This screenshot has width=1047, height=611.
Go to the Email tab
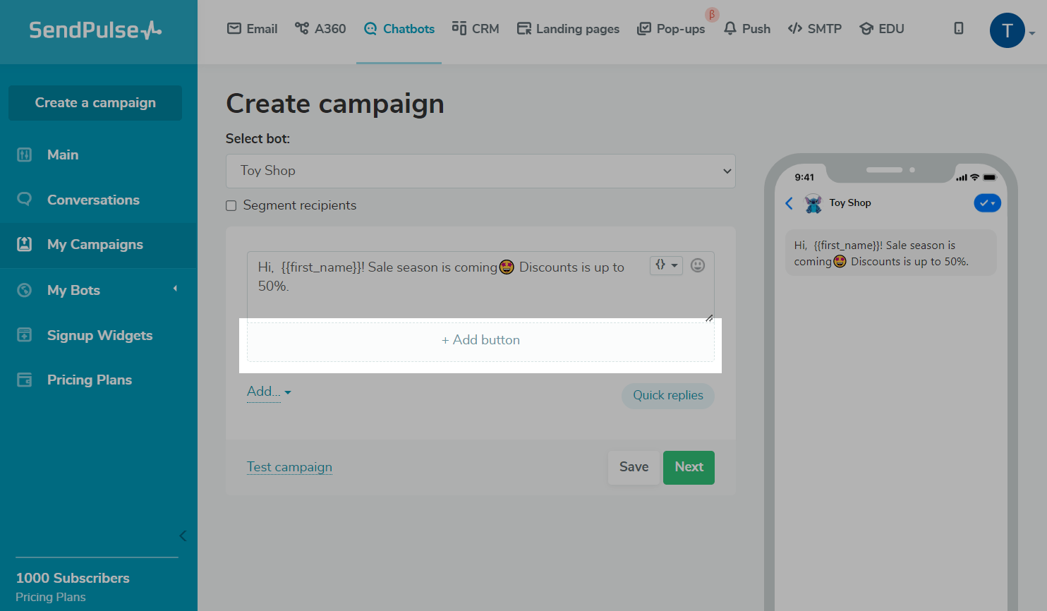[253, 29]
